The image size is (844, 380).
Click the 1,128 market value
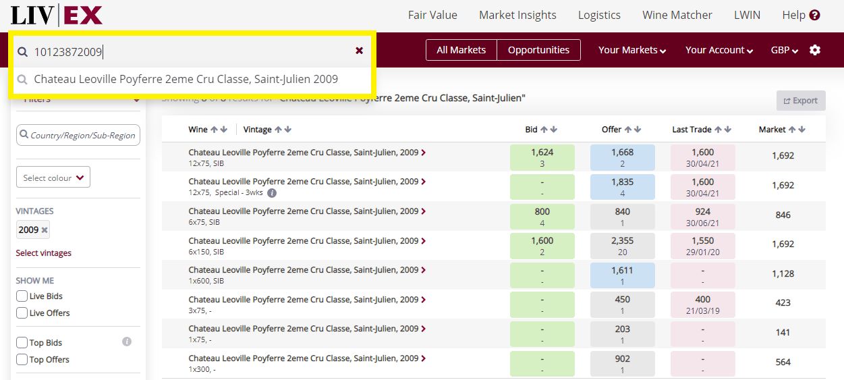tap(783, 273)
